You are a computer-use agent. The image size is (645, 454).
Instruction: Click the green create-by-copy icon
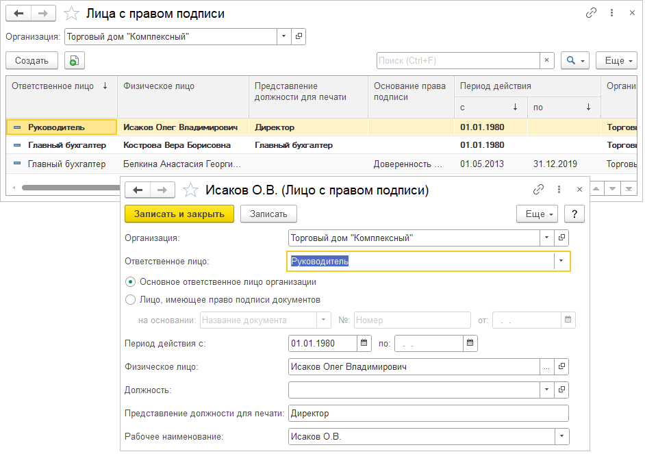[x=74, y=61]
